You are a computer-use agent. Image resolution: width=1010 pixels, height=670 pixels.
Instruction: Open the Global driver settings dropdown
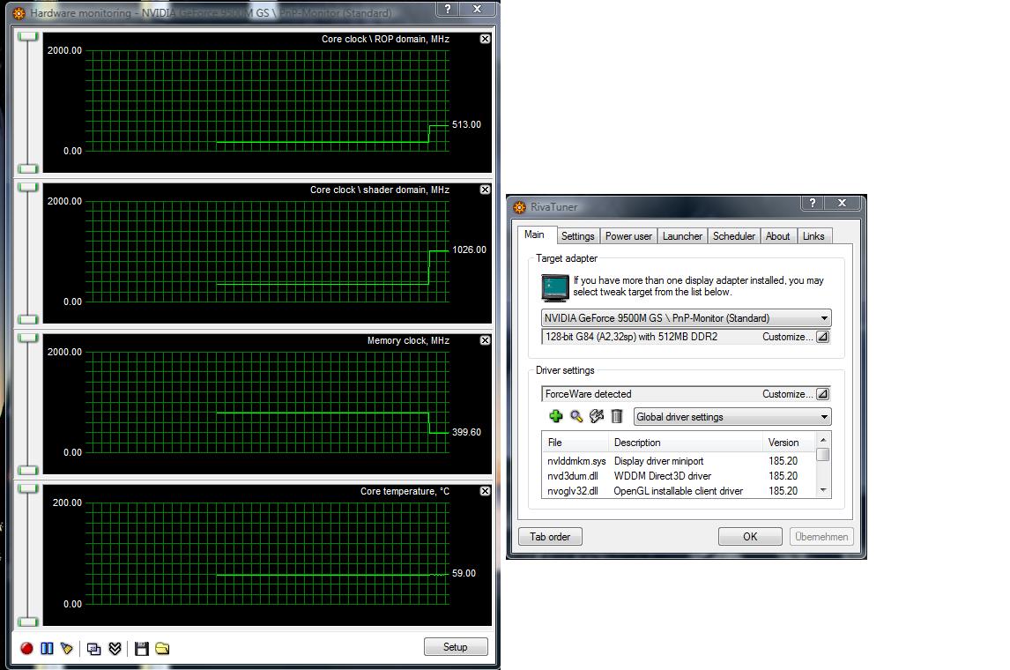click(732, 417)
